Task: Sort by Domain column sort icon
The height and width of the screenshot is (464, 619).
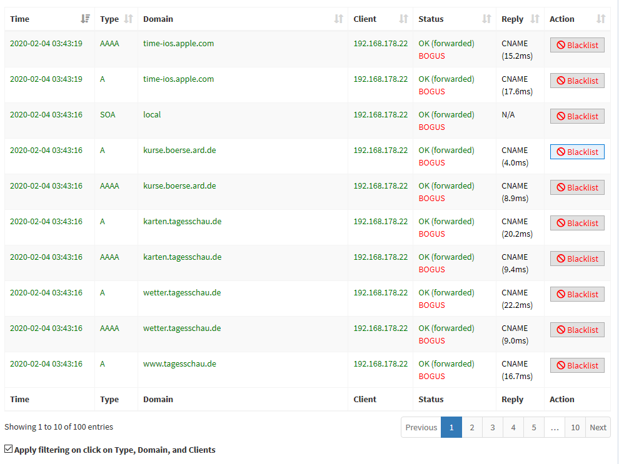Action: click(338, 19)
